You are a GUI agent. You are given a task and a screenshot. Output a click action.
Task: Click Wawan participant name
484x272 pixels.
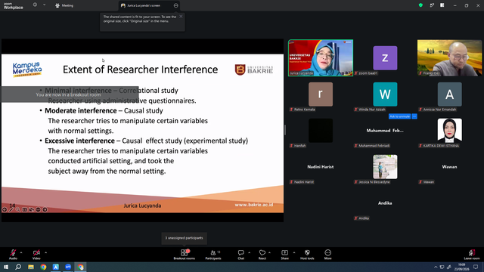[x=449, y=167]
